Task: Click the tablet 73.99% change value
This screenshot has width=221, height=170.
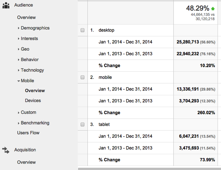Action: [x=207, y=160]
